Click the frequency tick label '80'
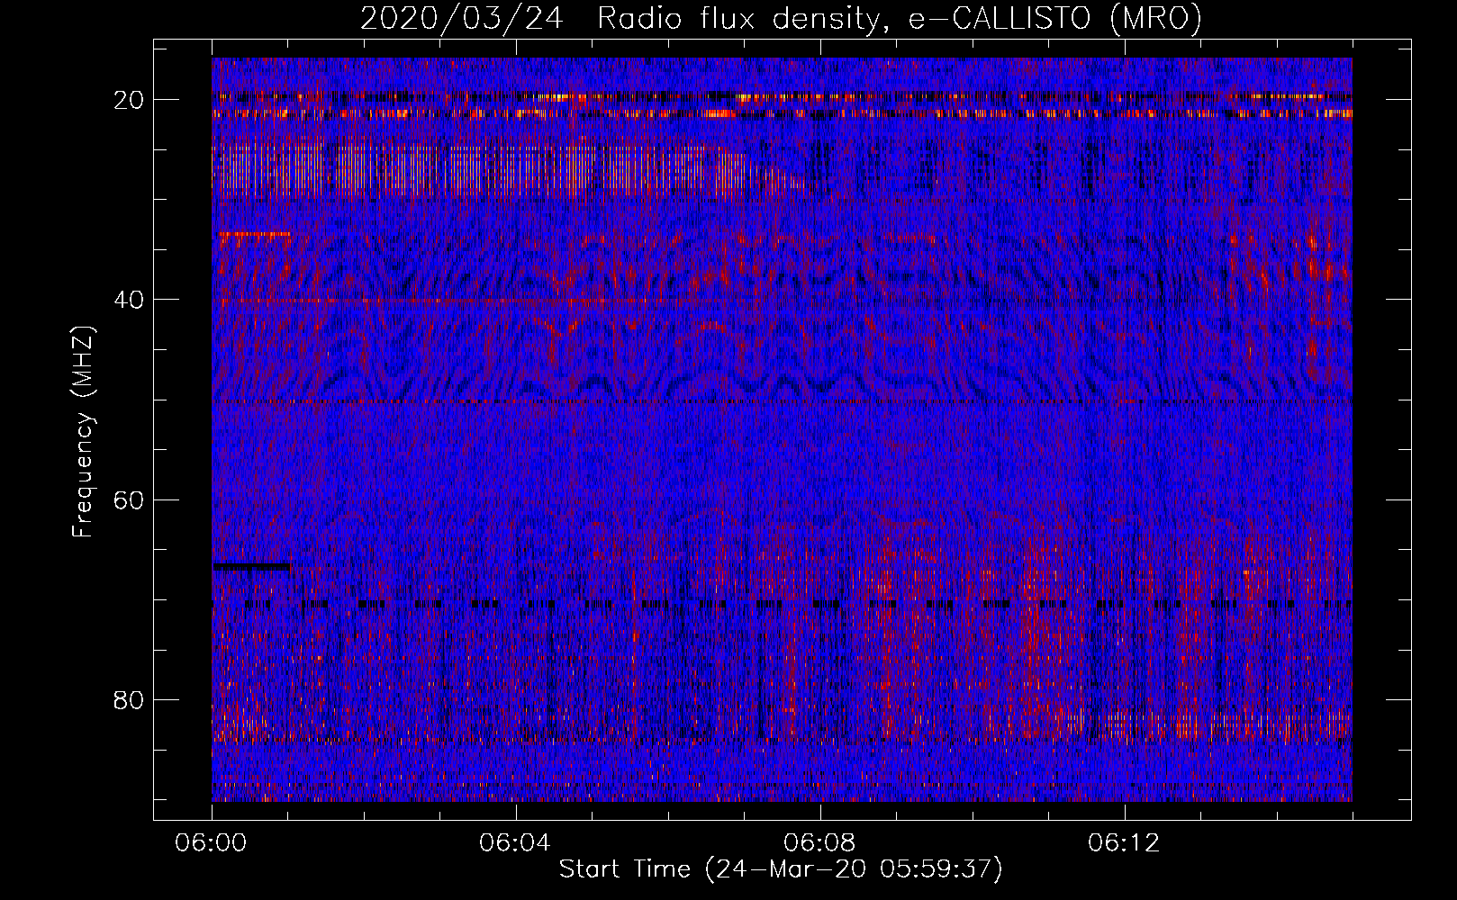The height and width of the screenshot is (900, 1457). click(x=130, y=699)
